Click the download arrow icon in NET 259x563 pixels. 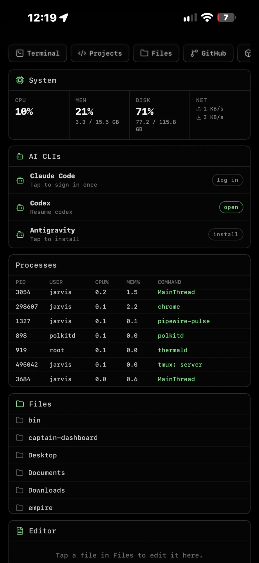(x=199, y=117)
